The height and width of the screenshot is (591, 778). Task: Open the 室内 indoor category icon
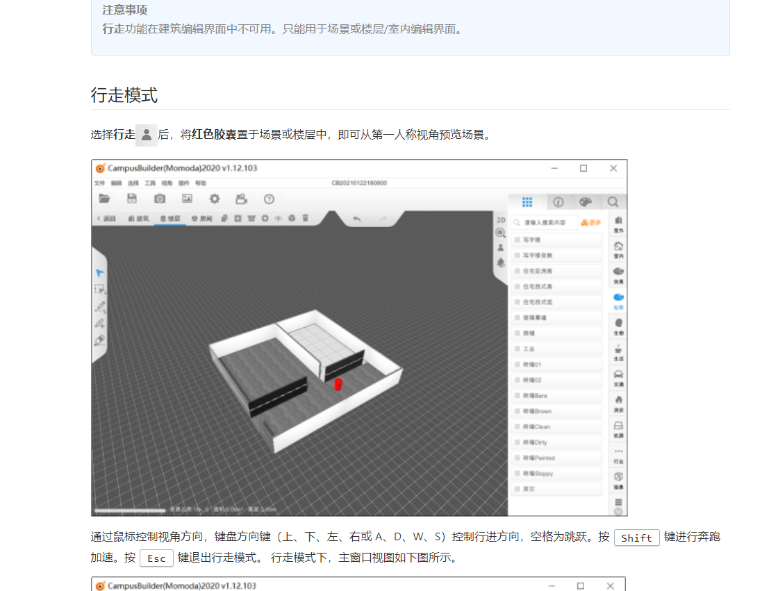618,250
